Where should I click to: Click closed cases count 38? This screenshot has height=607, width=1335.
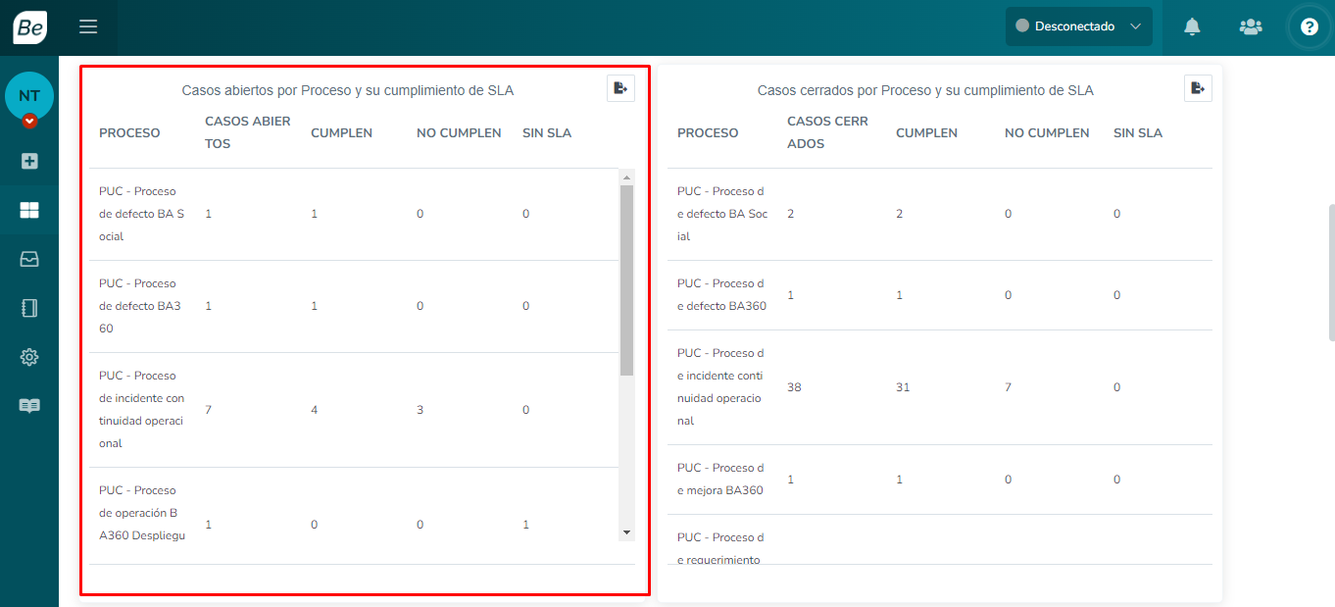point(794,387)
